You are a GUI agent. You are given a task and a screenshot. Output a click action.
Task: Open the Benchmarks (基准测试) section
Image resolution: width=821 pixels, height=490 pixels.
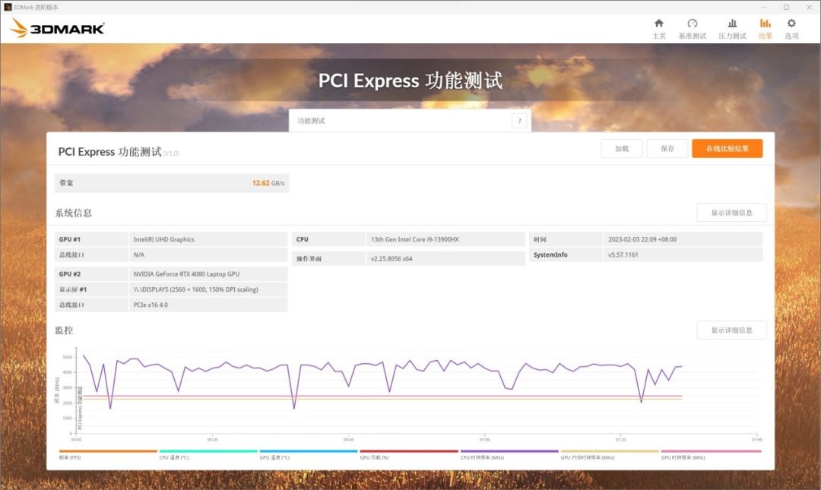point(693,29)
